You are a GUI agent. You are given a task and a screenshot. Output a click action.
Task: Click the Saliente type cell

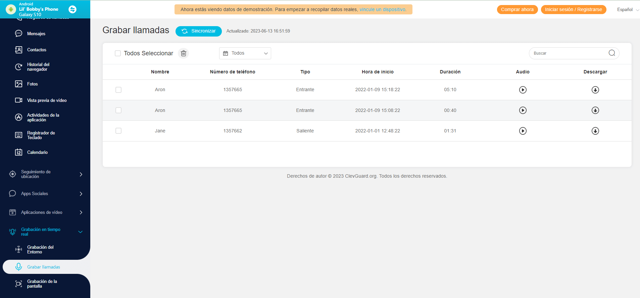click(x=305, y=131)
